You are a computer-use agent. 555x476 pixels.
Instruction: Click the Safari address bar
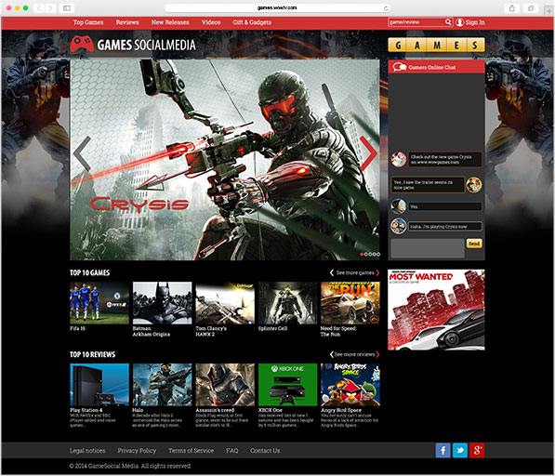277,7
